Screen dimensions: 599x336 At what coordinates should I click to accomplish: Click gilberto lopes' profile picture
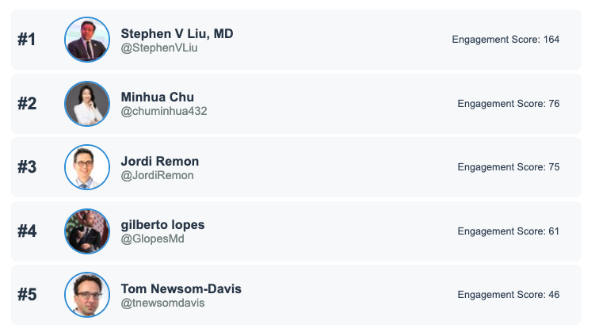coord(87,231)
